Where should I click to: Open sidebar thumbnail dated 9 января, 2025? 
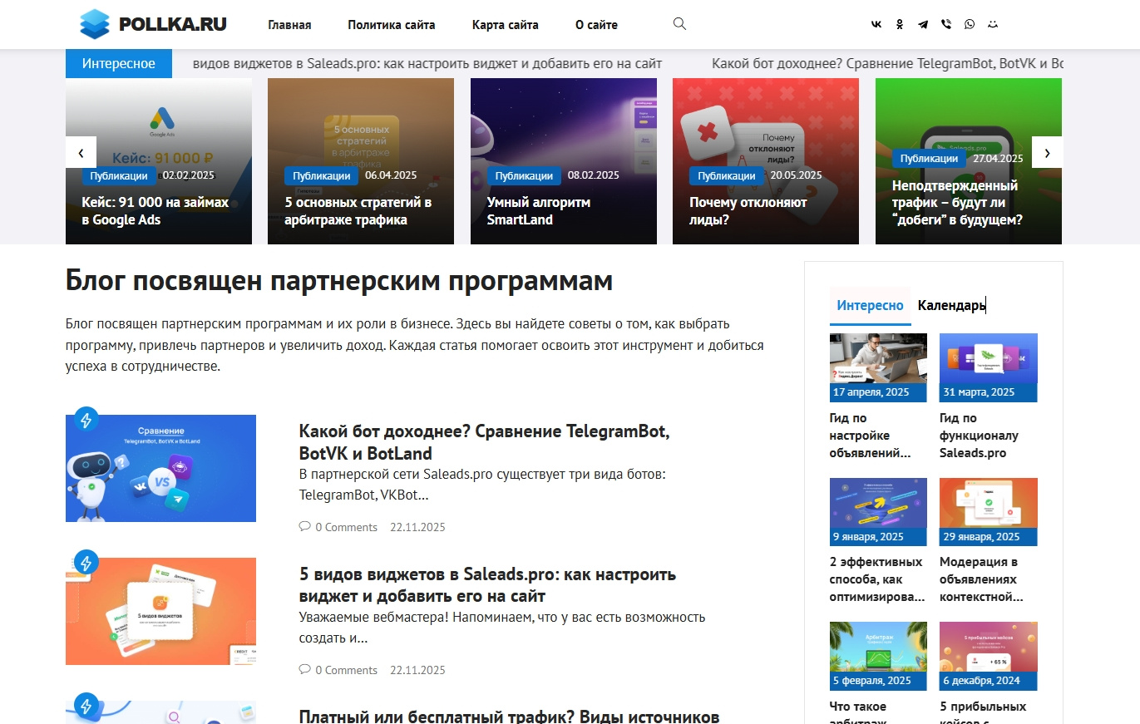click(x=878, y=512)
